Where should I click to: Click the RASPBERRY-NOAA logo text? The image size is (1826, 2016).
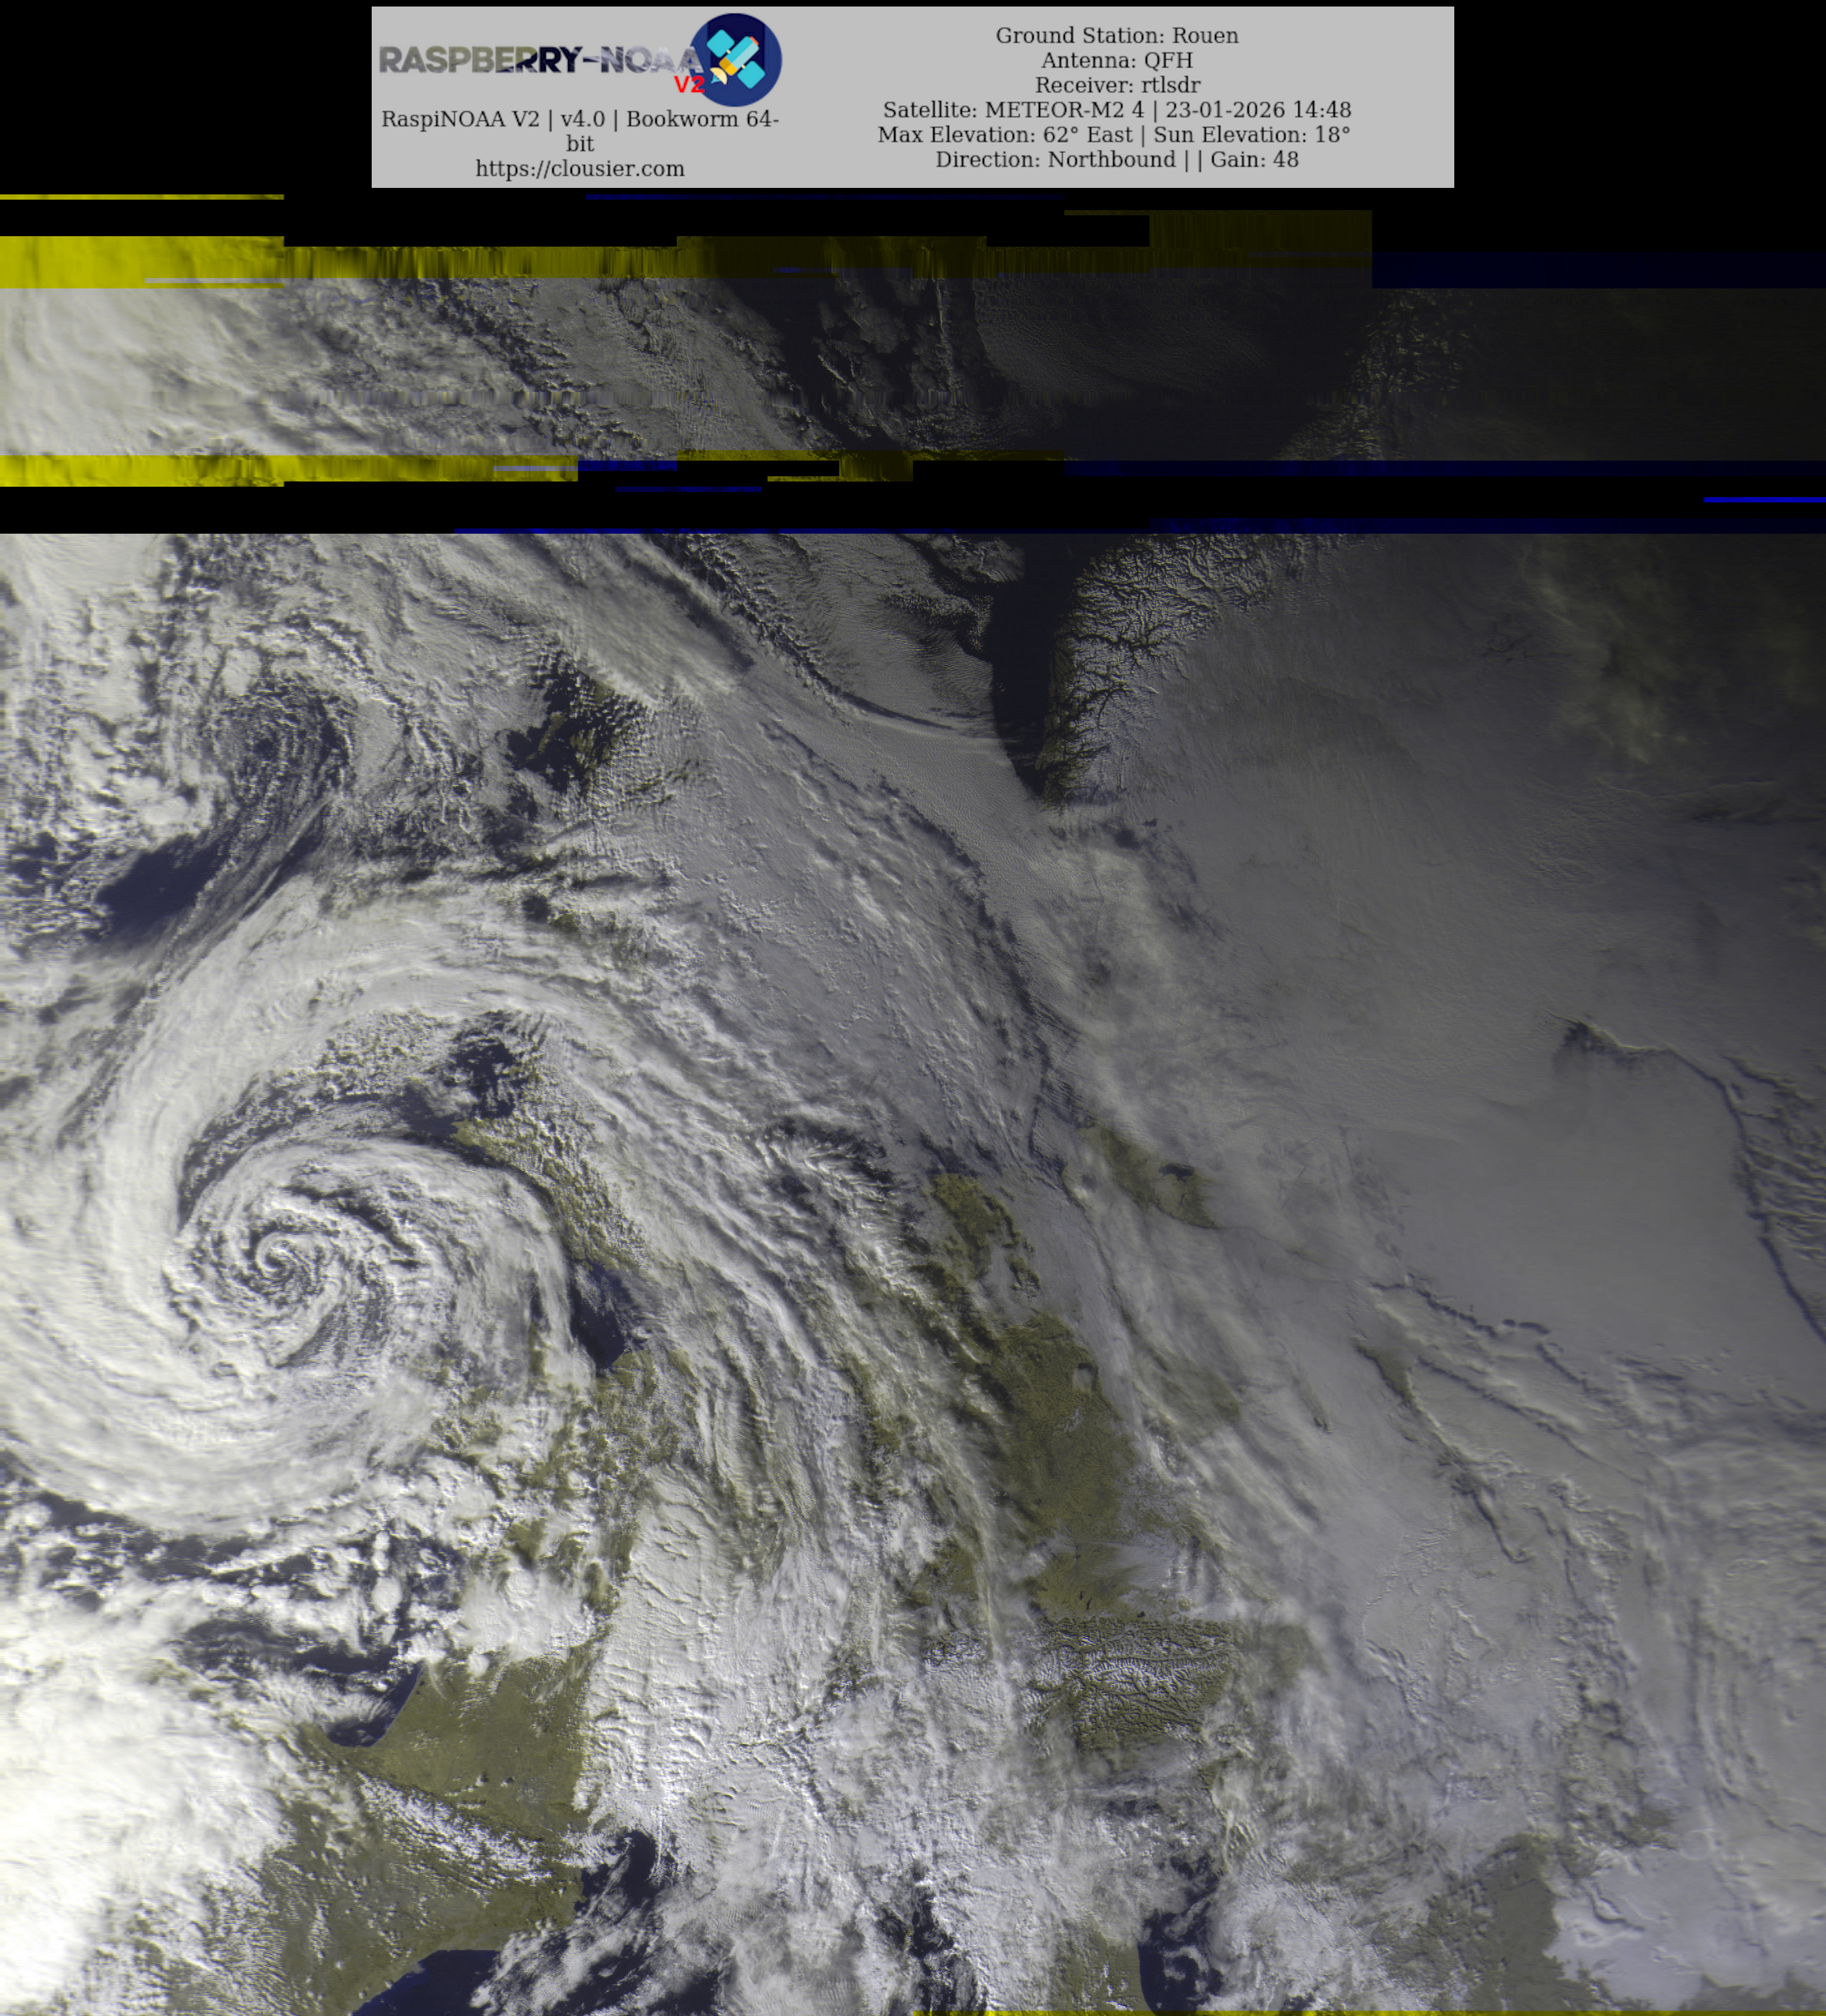coord(540,60)
